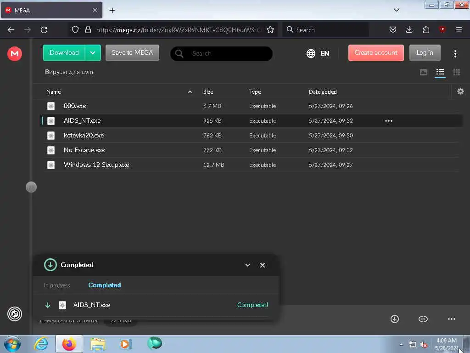The width and height of the screenshot is (470, 353).
Task: Click the MEGA logo in sidebar
Action: point(14,54)
